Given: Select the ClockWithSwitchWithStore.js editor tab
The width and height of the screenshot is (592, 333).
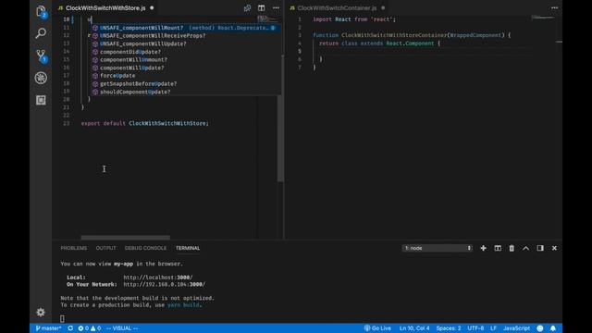Looking at the screenshot, I should coord(105,8).
